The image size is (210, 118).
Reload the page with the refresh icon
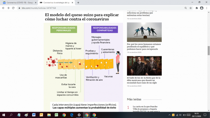[x=13, y=8]
